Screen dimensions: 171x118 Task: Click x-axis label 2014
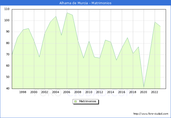tap(110, 92)
